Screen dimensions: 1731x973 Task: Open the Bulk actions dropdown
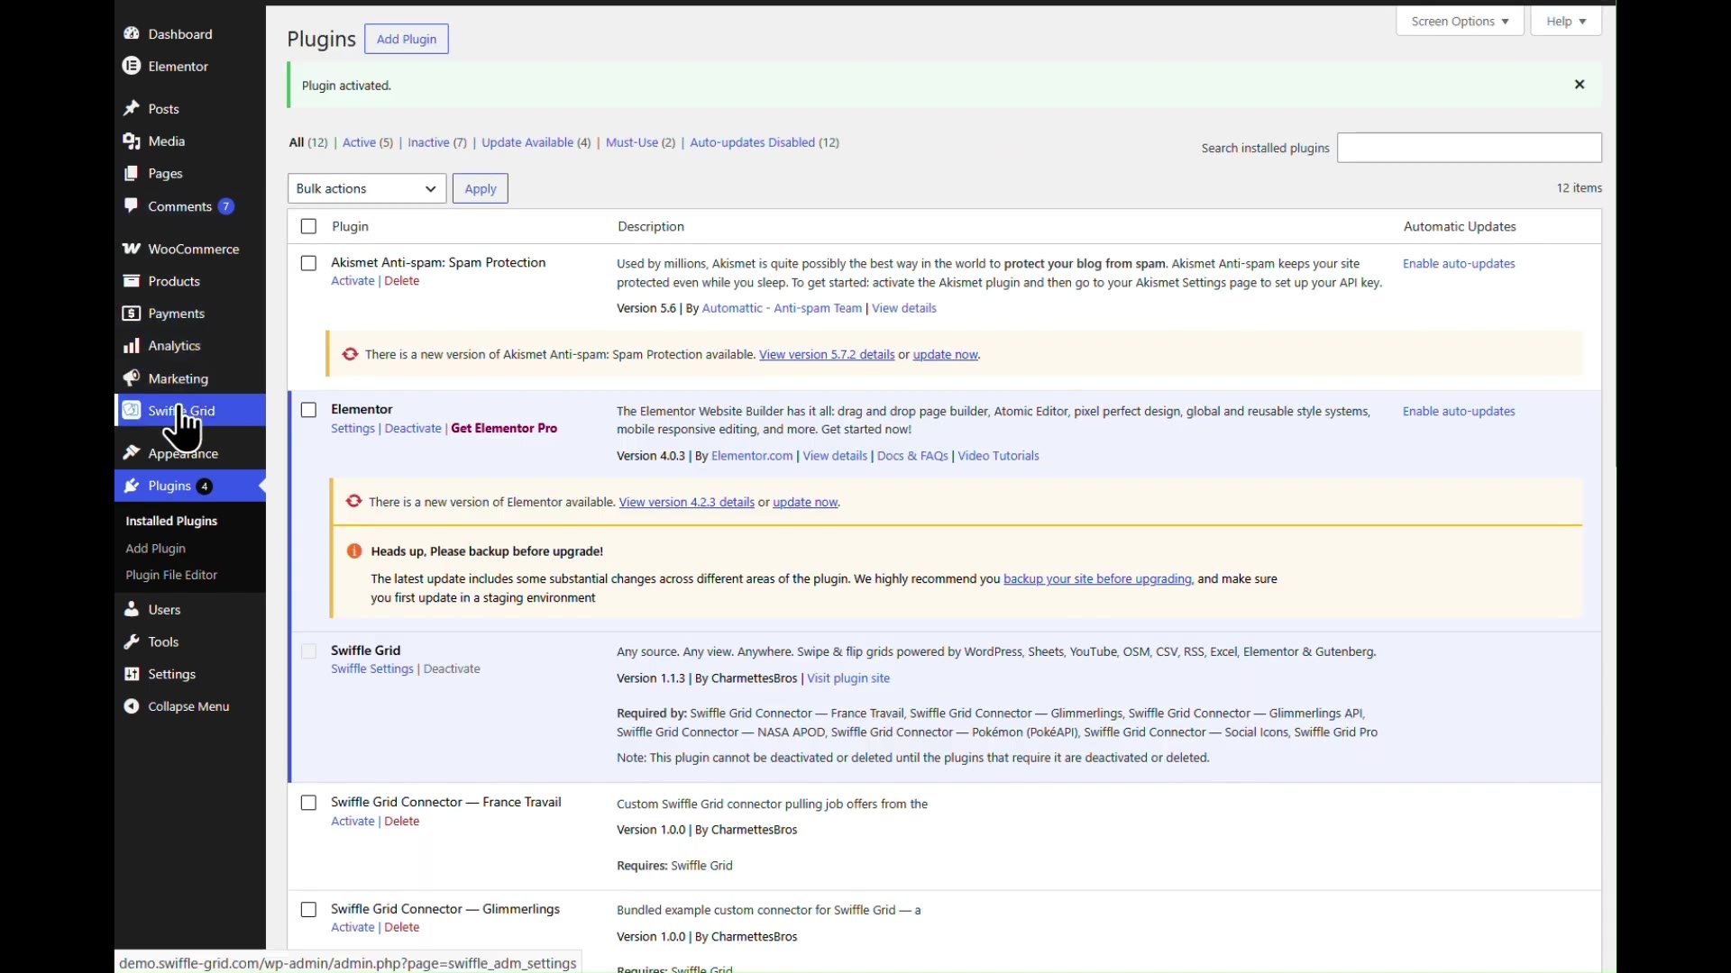(367, 188)
